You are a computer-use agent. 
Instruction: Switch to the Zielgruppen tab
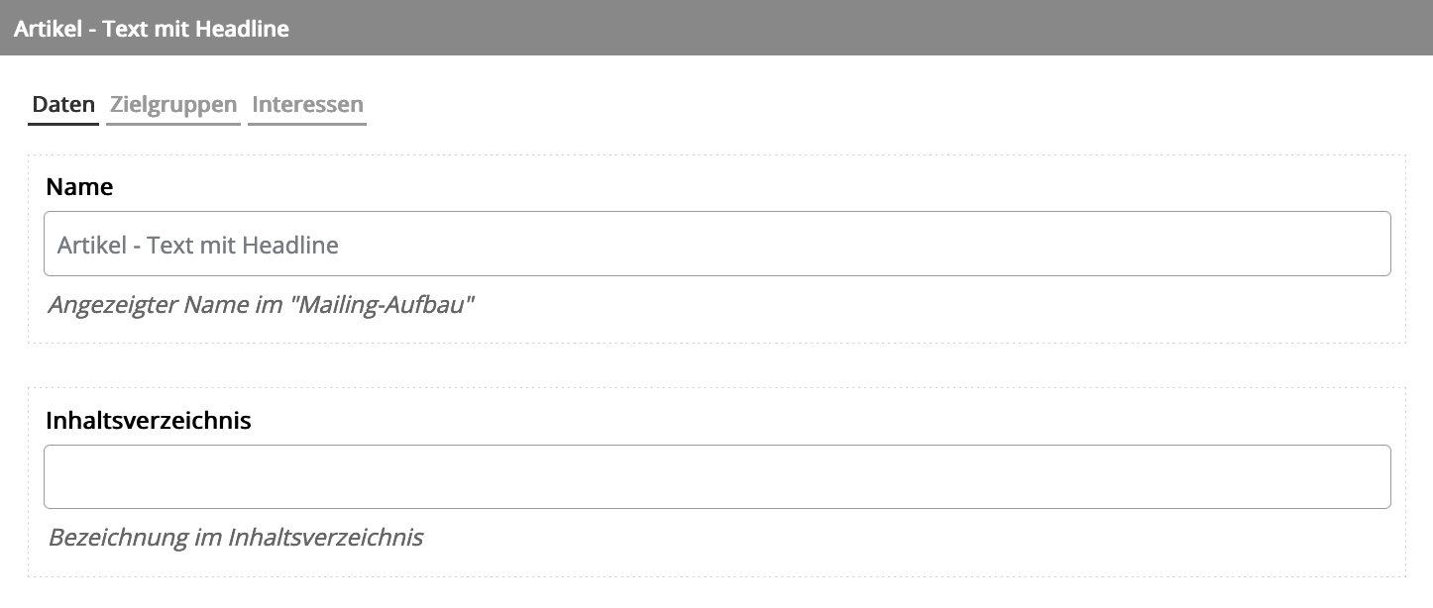click(173, 105)
